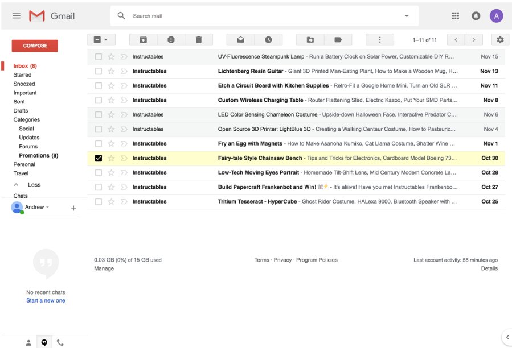Select the Lichtenberg Resin Guitar email checkbox

[x=99, y=71]
